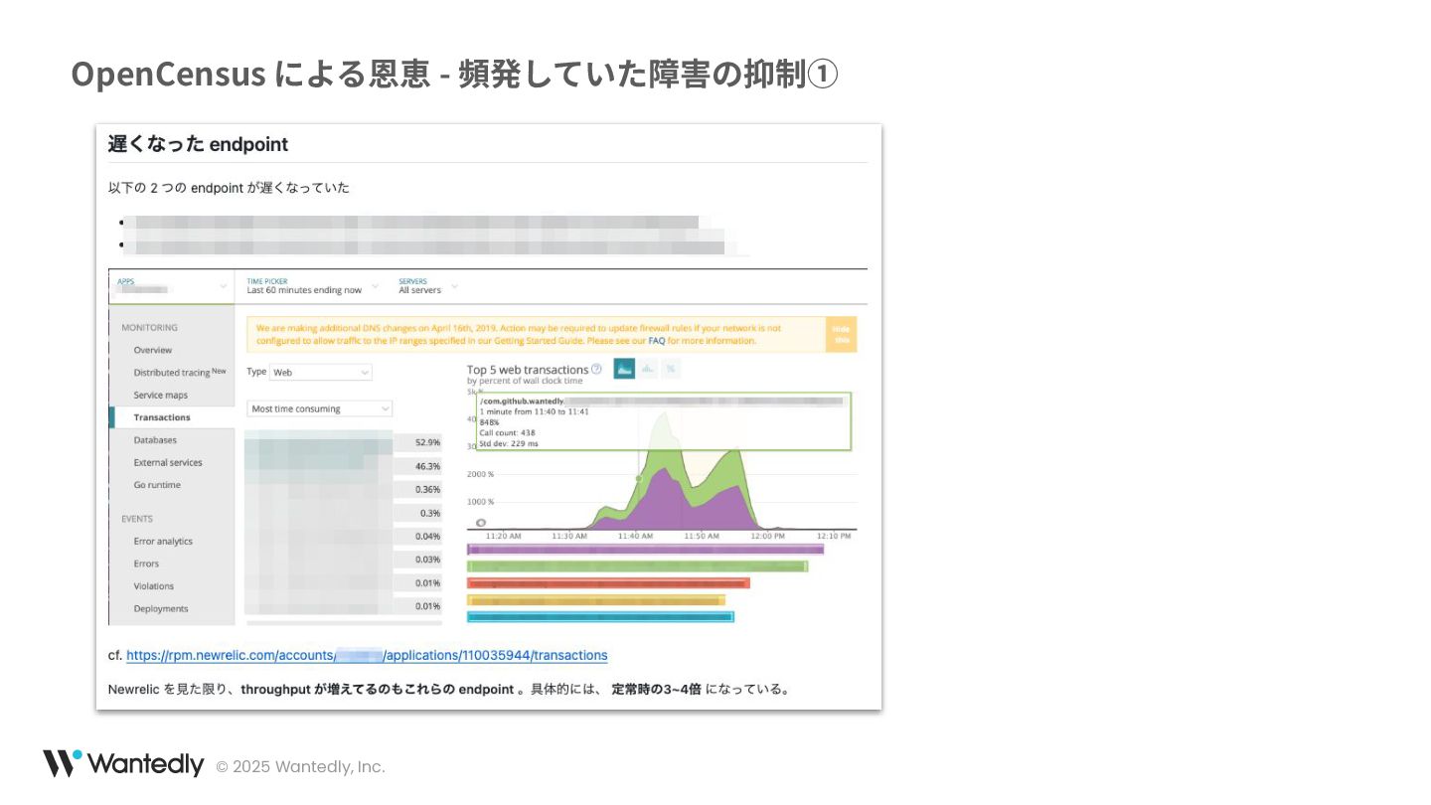Image resolution: width=1431 pixels, height=805 pixels.
Task: Open Databases in sidebar
Action: (155, 440)
